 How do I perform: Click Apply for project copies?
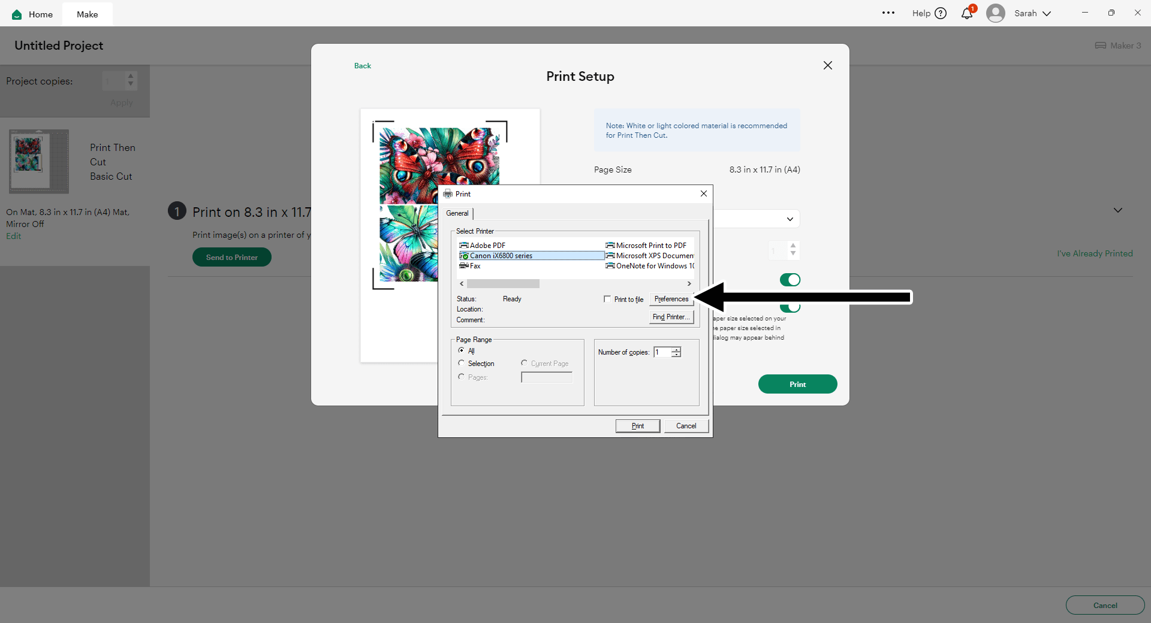click(x=122, y=103)
